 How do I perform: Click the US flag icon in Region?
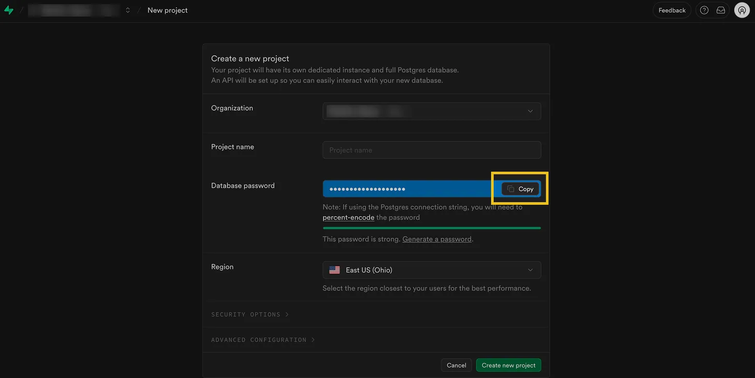[335, 270]
